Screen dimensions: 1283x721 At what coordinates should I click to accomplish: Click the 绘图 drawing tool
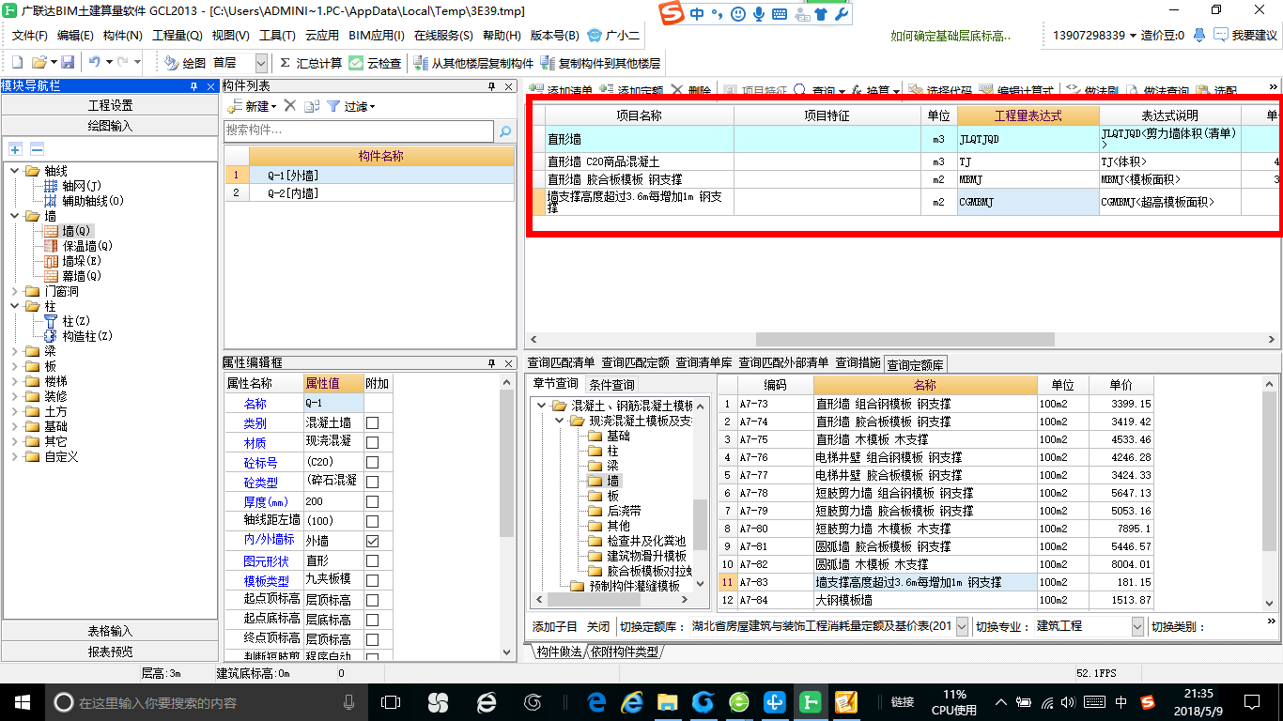click(x=185, y=63)
